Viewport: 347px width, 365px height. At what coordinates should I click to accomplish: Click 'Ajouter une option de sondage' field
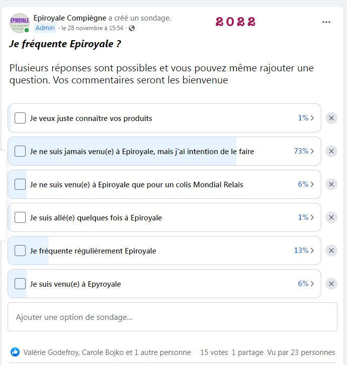coord(172,317)
